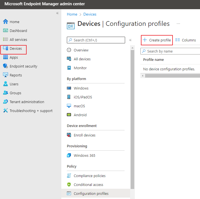Click the Home breadcrumb link

72,14
